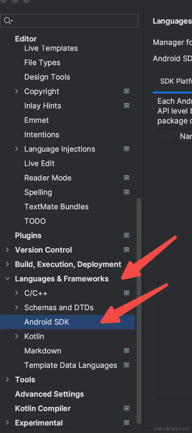
Task: Click the search magnifier icon
Action: pos(7,21)
